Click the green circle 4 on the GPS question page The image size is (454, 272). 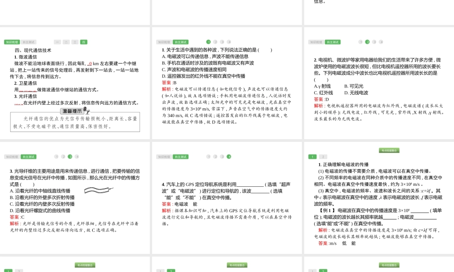pos(229,156)
